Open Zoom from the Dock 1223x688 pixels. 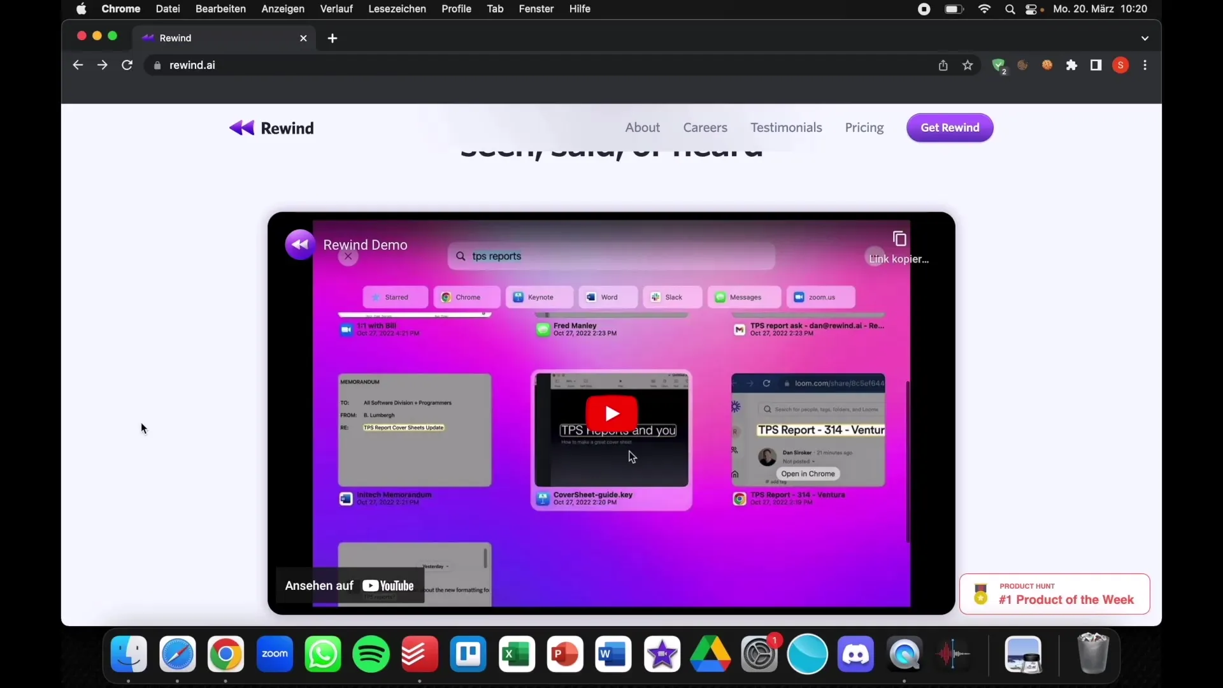coord(275,654)
